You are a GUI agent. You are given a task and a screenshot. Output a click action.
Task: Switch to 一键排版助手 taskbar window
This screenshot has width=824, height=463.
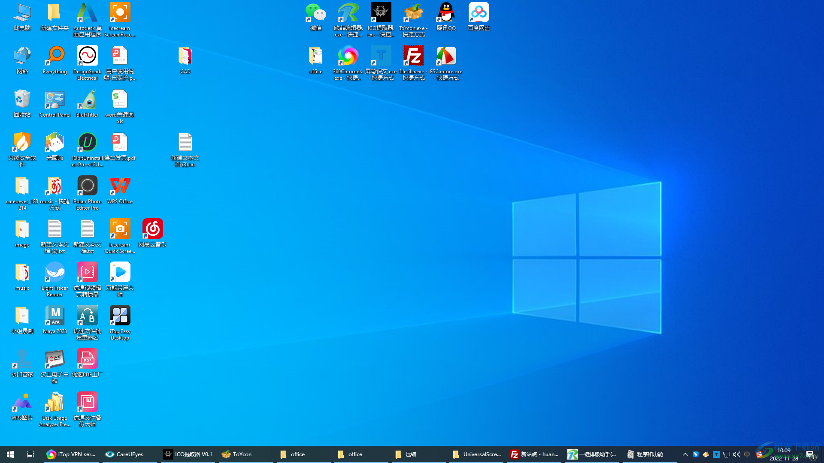[592, 454]
